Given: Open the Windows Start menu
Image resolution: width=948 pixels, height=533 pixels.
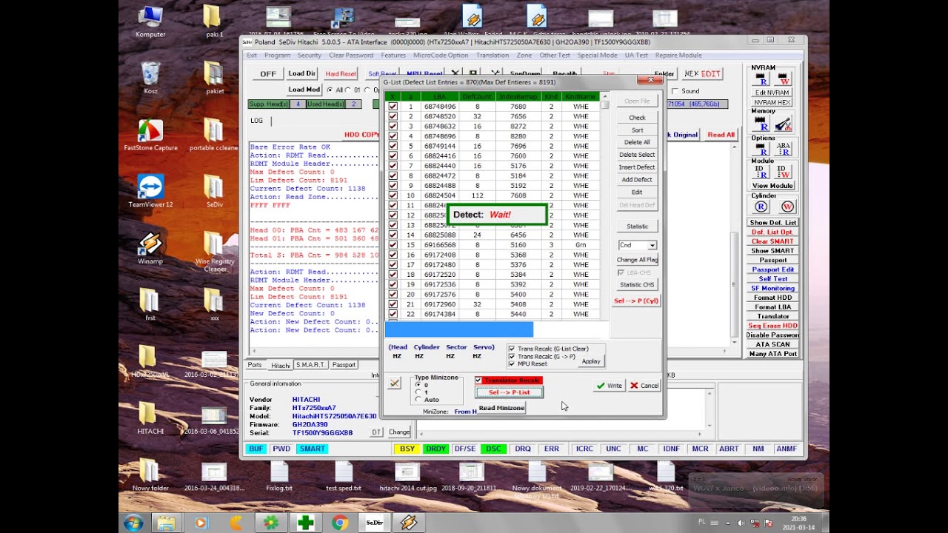Looking at the screenshot, I should (133, 523).
